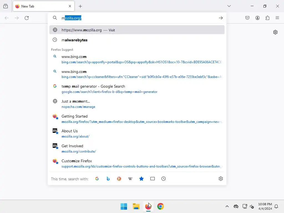The height and width of the screenshot is (213, 284).
Task: Click the muted volume tray icon
Action: click(252, 206)
